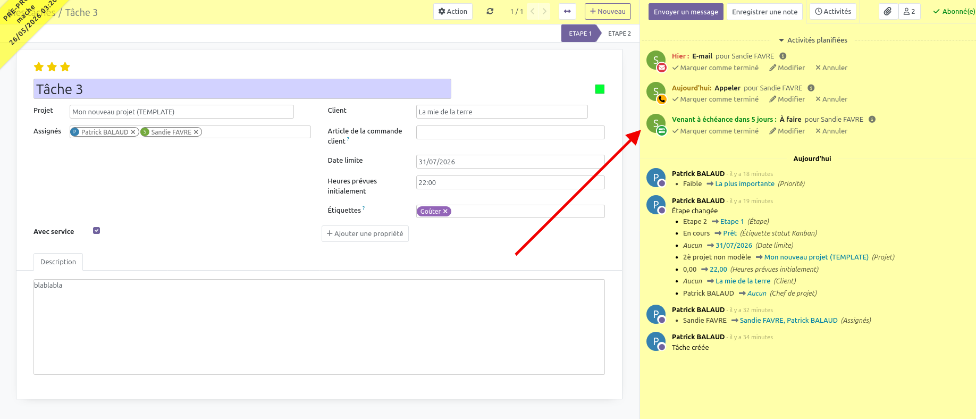Remove the Goûter tag
The image size is (976, 419).
[x=445, y=212]
